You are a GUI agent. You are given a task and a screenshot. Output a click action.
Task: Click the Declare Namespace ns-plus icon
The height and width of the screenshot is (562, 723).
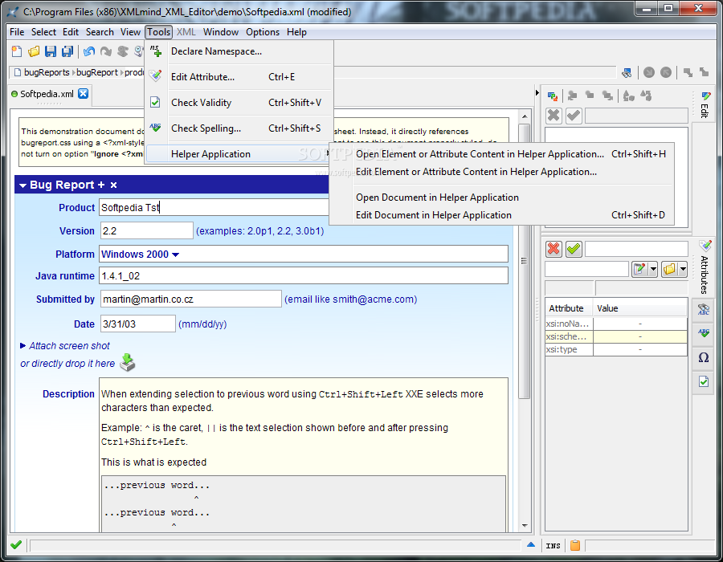click(156, 51)
